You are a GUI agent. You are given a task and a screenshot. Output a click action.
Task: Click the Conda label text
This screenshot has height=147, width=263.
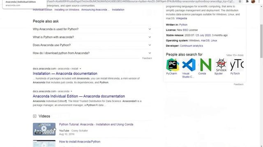(x=202, y=73)
